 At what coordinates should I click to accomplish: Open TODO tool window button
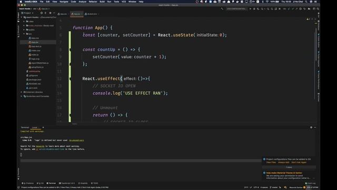click(x=94, y=183)
